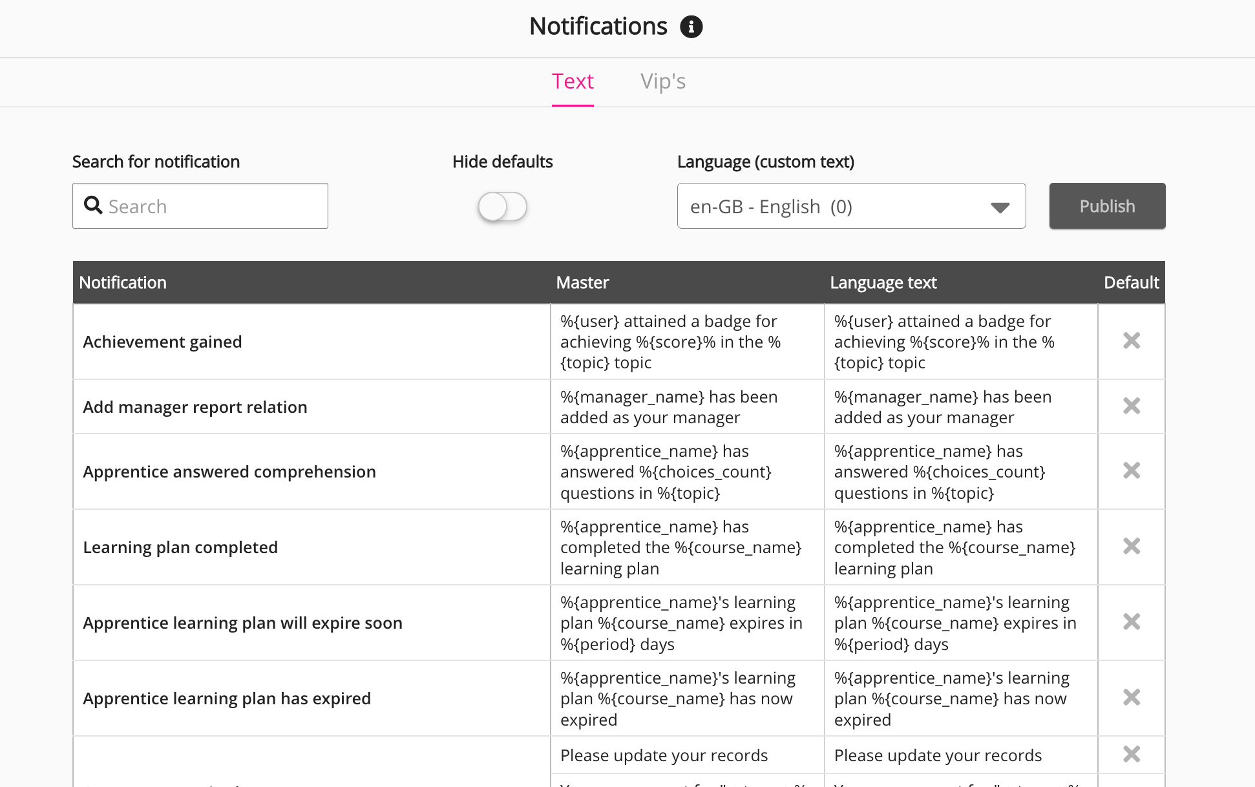Click the X icon for Learning plan completed
The image size is (1255, 787).
(1131, 546)
